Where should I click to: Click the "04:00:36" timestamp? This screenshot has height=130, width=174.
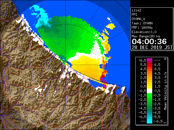(149, 41)
